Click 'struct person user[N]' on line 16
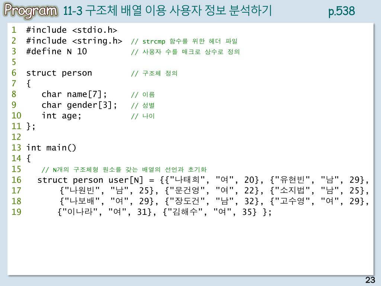The height and width of the screenshot is (286, 381). point(90,180)
